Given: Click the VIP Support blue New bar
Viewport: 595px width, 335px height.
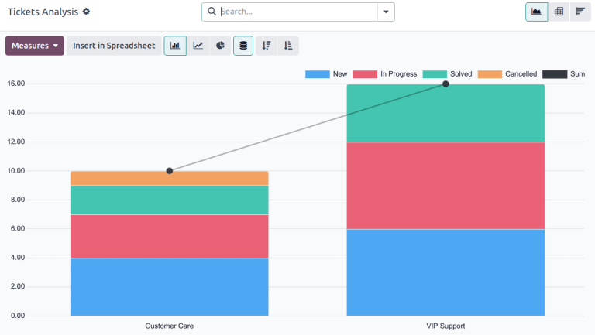Looking at the screenshot, I should coord(445,272).
